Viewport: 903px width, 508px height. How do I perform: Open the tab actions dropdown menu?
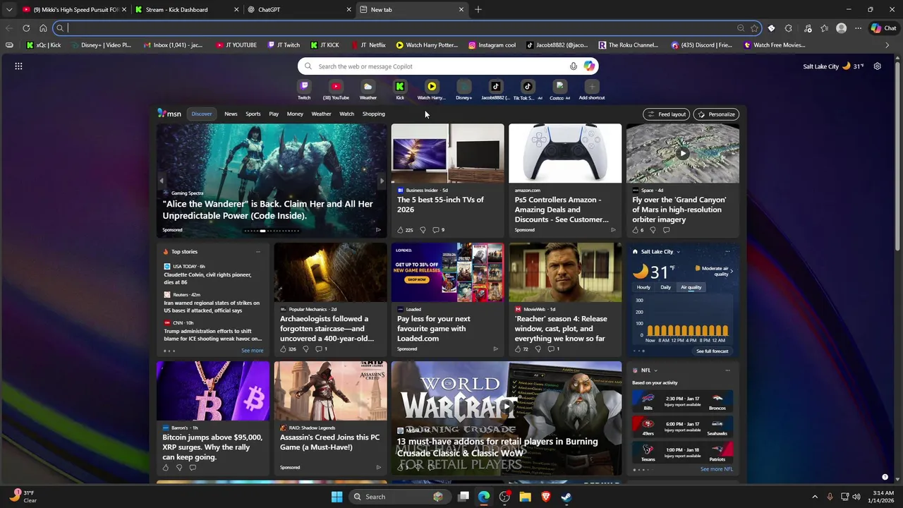pos(8,9)
